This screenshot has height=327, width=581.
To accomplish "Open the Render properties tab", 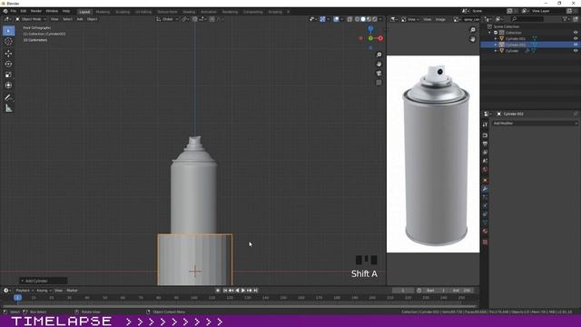I will click(485, 135).
